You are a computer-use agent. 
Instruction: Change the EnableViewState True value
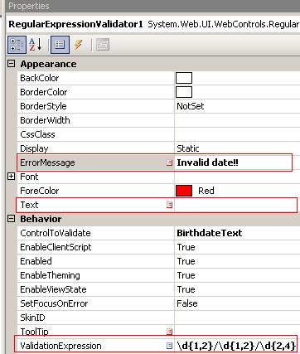[186, 289]
